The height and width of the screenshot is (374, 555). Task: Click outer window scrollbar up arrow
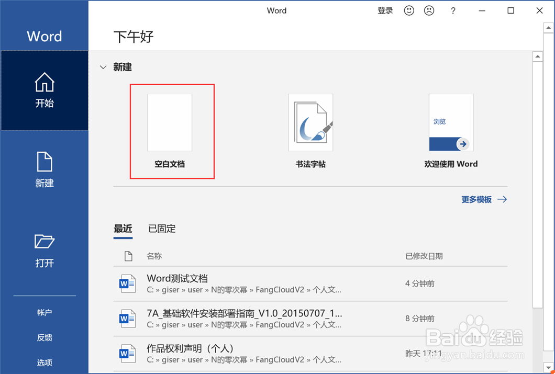549,28
